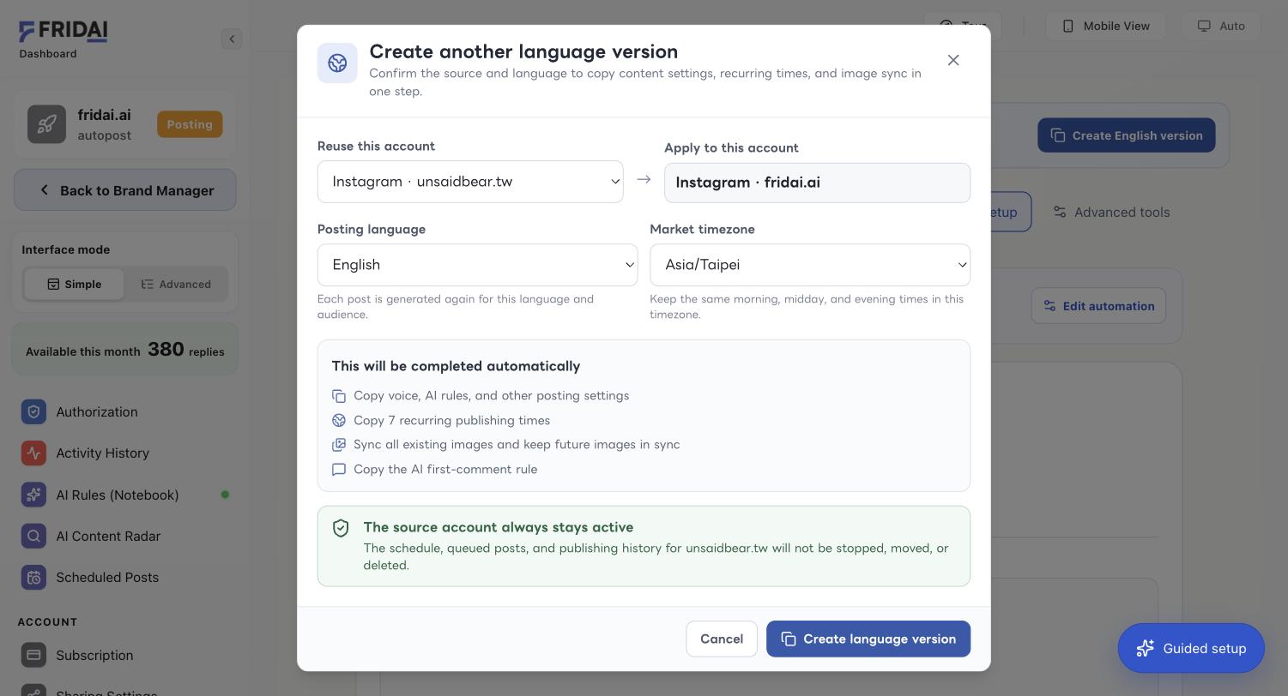The width and height of the screenshot is (1288, 696).
Task: Click Create language version button
Action: click(x=868, y=639)
